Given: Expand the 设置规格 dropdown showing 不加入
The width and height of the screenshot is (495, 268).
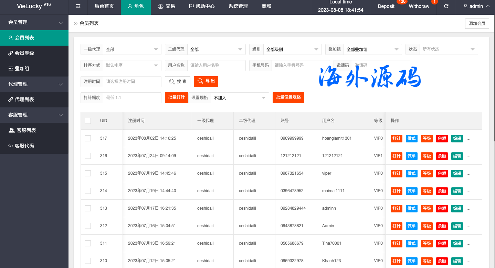Looking at the screenshot, I should tap(240, 98).
